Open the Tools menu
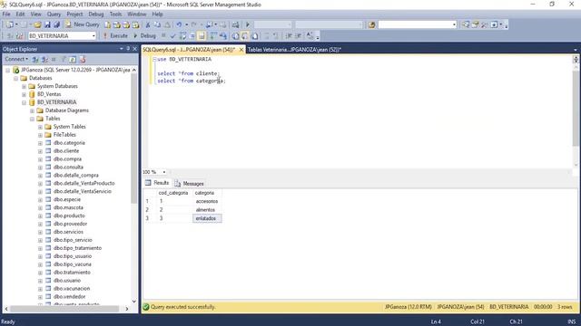 115,14
